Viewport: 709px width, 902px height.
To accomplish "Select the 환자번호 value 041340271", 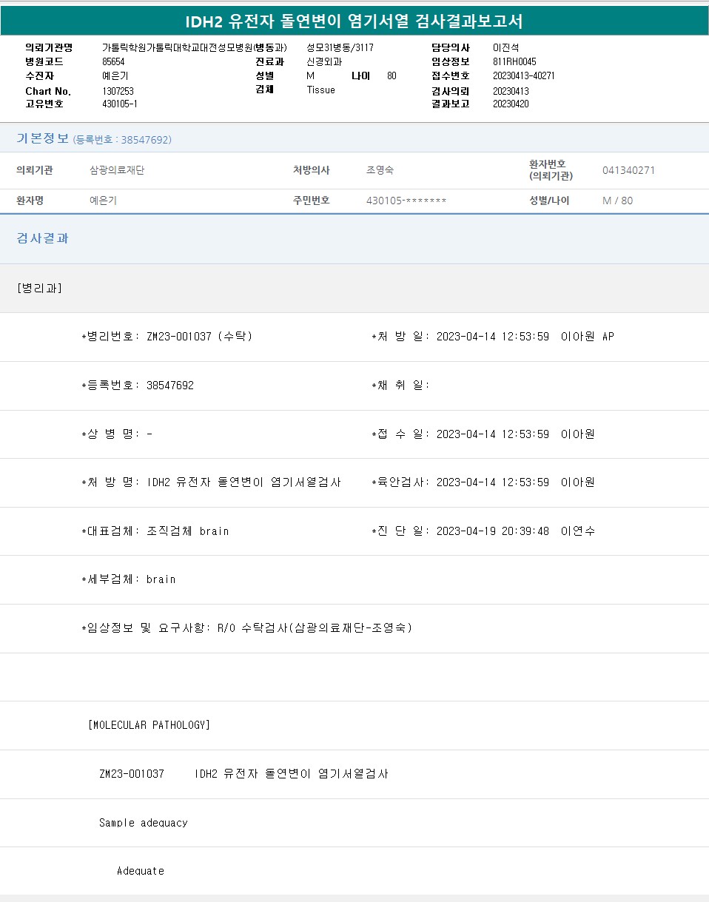I will (x=628, y=170).
